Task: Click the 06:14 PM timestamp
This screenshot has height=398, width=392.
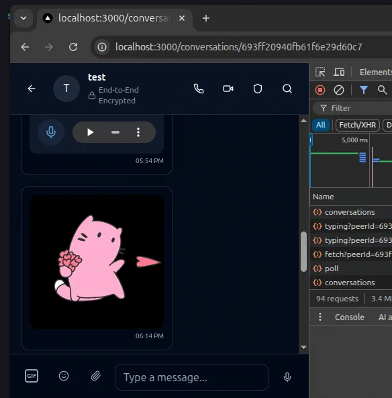Action: 149,336
